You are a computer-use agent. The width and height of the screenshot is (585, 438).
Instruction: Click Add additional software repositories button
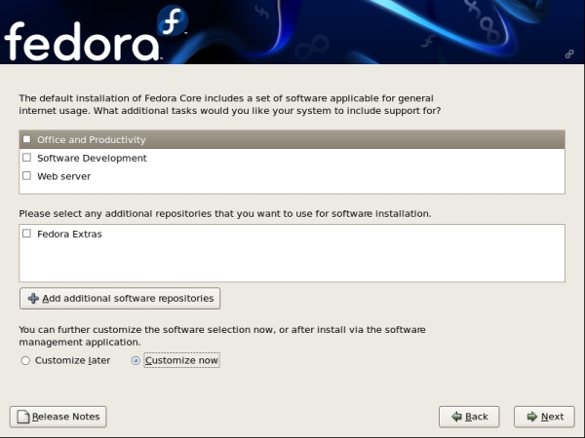[120, 299]
